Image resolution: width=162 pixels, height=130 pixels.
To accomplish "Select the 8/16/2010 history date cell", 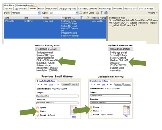I will click(9, 21).
